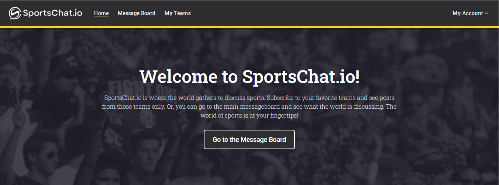The height and width of the screenshot is (185, 499).
Task: Click the fingertips! line of the description
Action: 249,115
